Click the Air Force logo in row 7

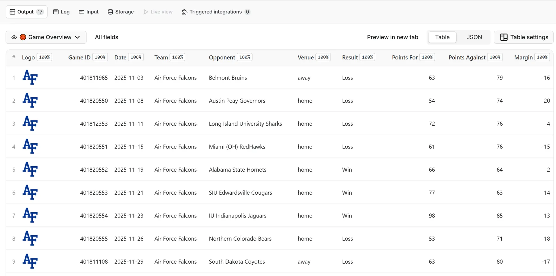(30, 215)
